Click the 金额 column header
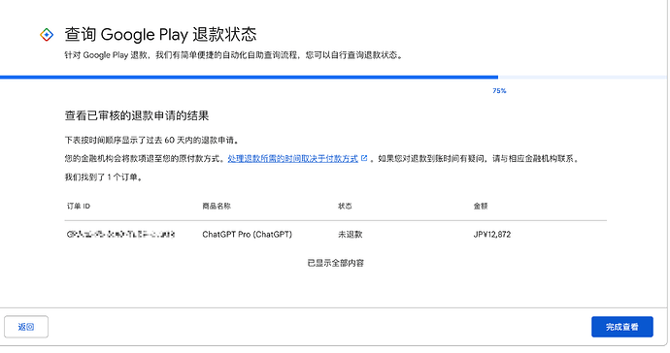The height and width of the screenshot is (353, 670). [x=481, y=207]
